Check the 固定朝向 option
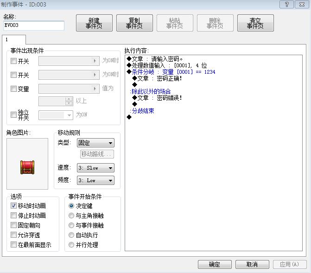 point(13,225)
